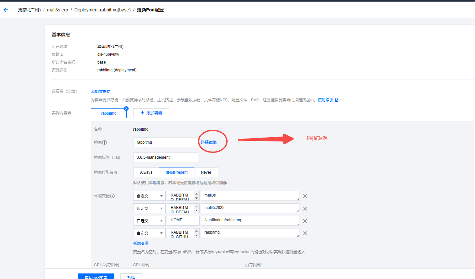475x279 pixels.
Task: Click the resource name rabbitmq (deployment)
Action: coord(117,70)
